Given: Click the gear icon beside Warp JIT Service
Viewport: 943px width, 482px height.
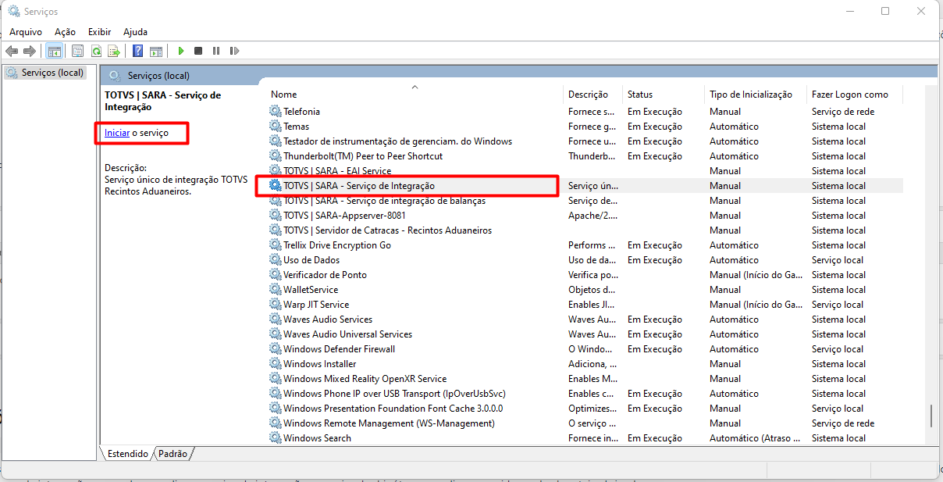Looking at the screenshot, I should (x=276, y=305).
